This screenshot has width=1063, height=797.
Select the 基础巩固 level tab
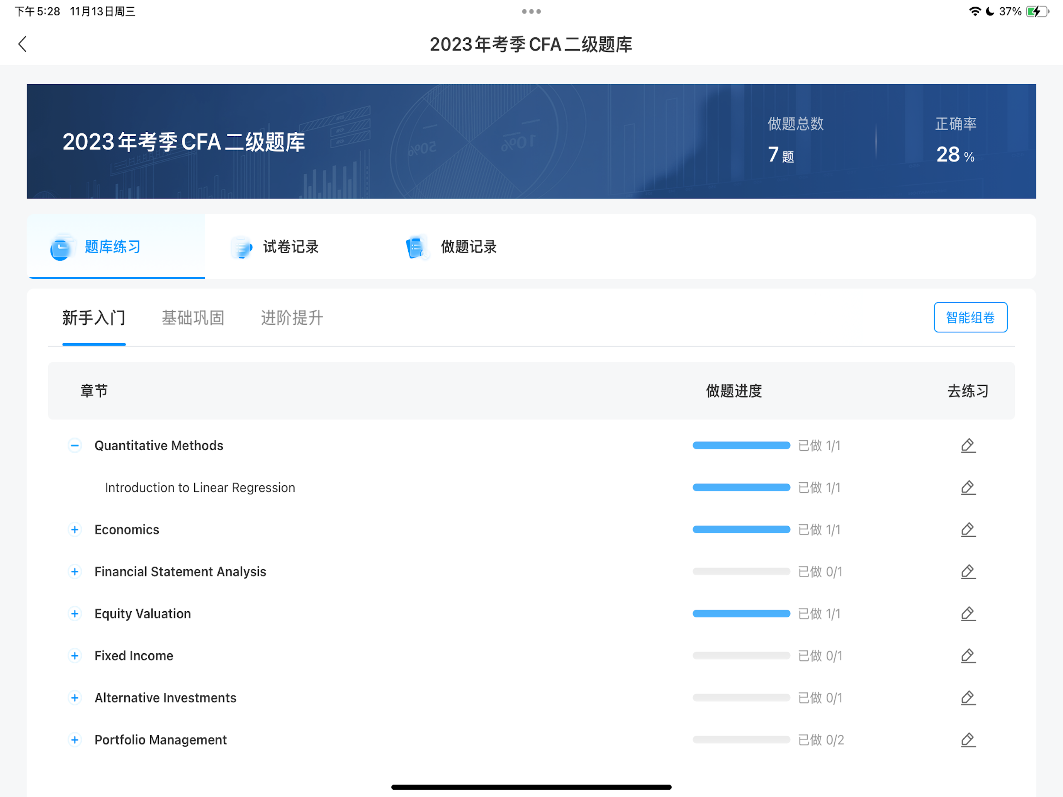point(193,317)
